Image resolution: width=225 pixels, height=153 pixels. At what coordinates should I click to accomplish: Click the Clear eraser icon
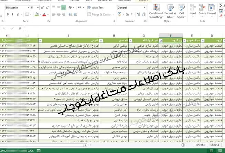click(221, 16)
